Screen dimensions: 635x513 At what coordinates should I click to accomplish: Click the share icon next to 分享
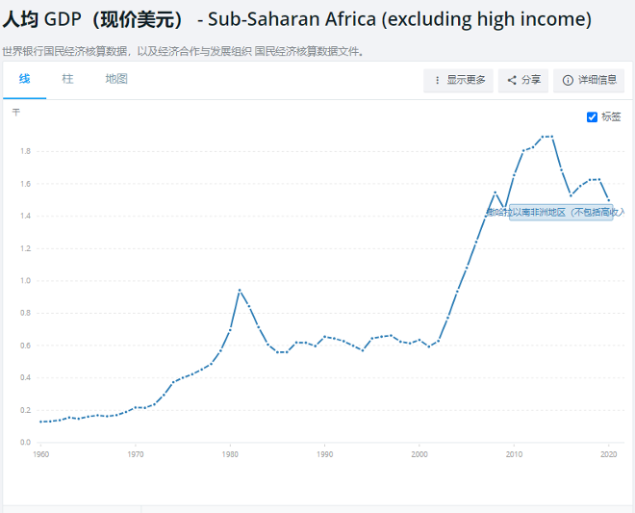512,80
